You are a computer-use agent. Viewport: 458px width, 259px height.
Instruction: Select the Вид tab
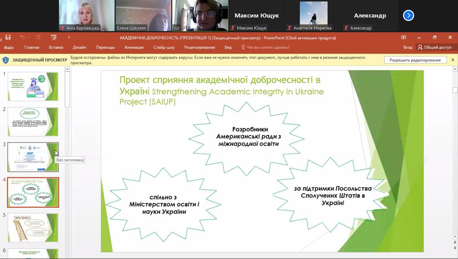[x=228, y=47]
